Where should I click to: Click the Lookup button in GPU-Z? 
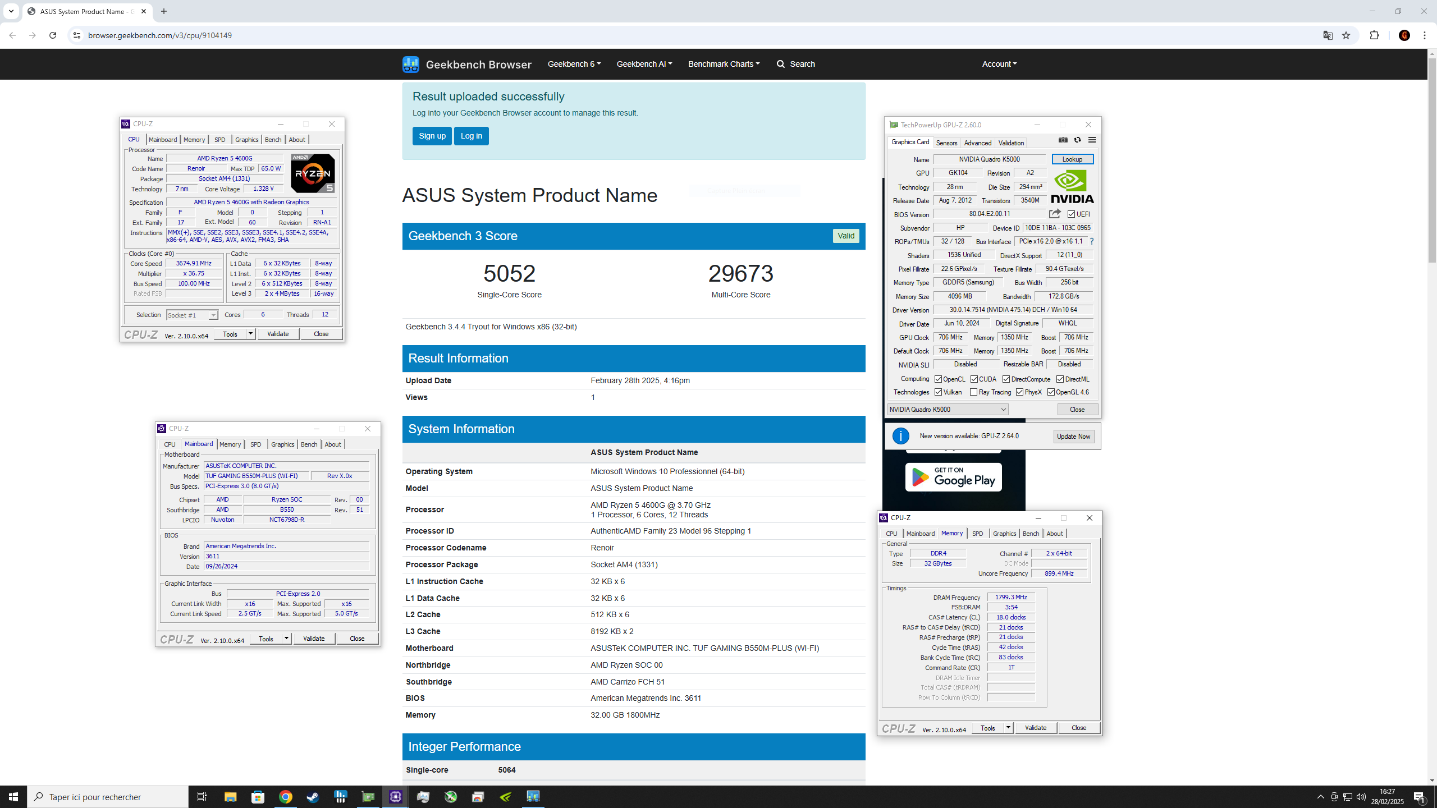tap(1072, 159)
